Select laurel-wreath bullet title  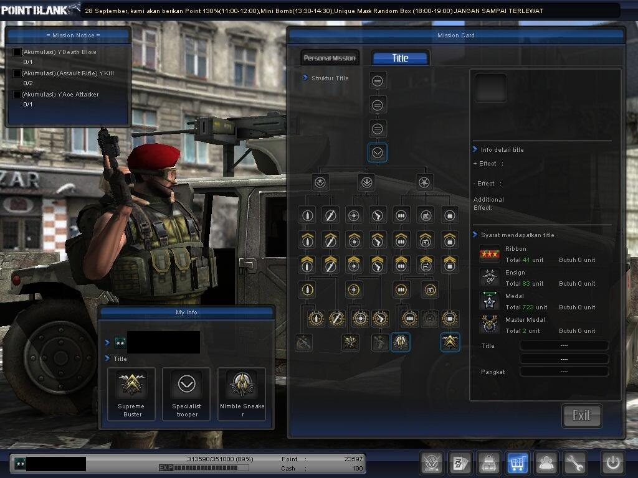[316, 319]
